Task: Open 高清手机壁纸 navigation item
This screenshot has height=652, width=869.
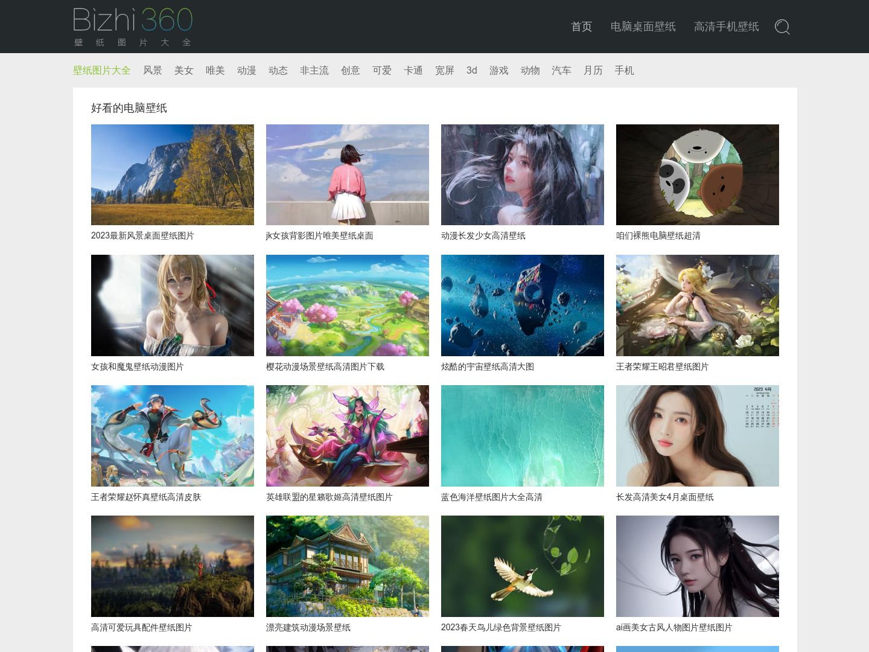Action: coord(727,27)
